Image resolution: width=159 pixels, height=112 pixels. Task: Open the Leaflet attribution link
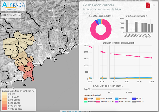(x=63, y=111)
